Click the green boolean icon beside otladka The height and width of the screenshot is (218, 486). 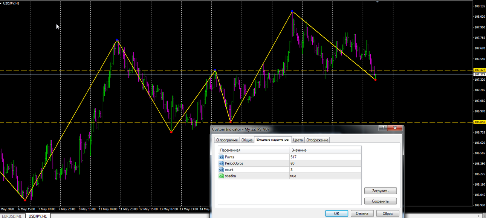tap(221, 176)
